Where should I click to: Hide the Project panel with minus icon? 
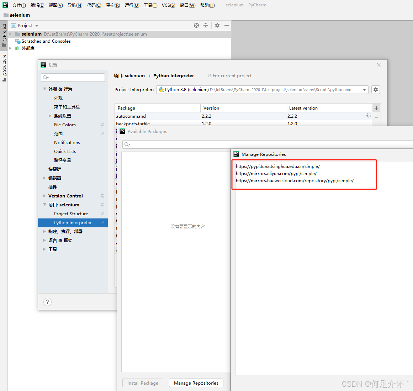[x=227, y=25]
